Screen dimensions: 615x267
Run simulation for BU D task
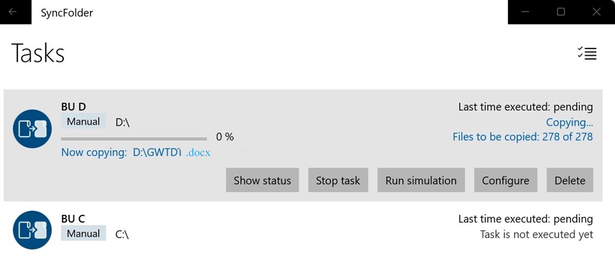pos(421,181)
